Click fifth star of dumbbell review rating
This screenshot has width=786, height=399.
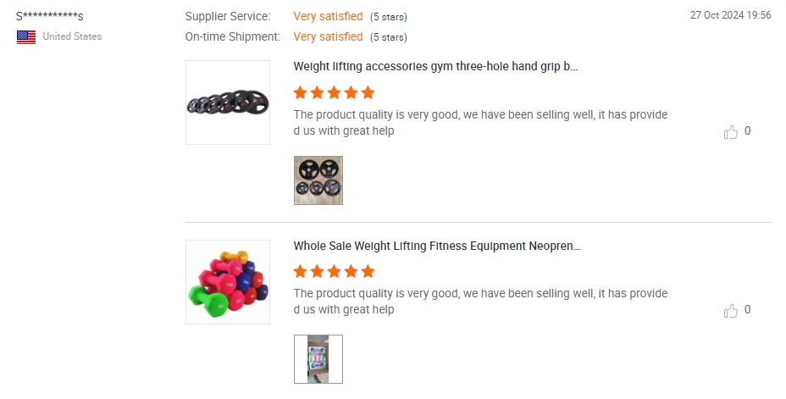click(367, 271)
